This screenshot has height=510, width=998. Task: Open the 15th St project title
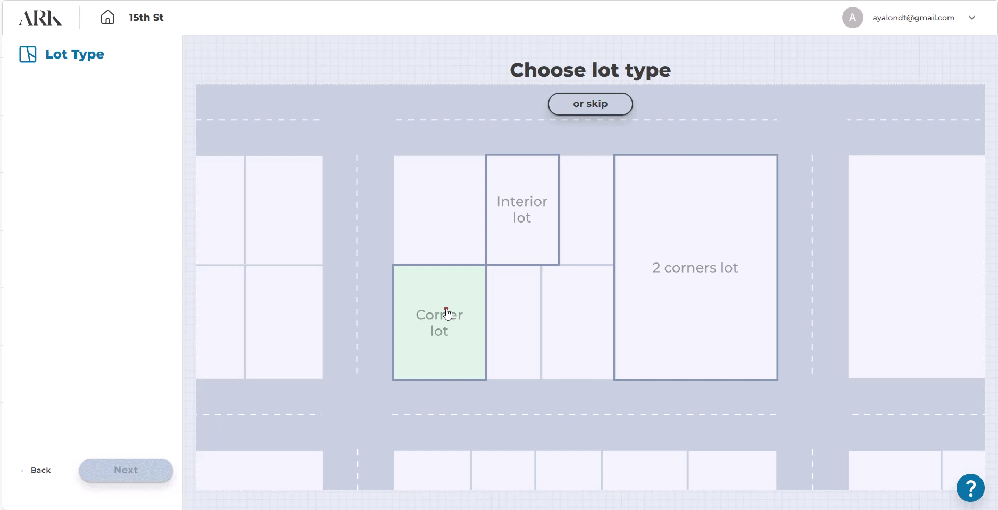[x=146, y=18]
